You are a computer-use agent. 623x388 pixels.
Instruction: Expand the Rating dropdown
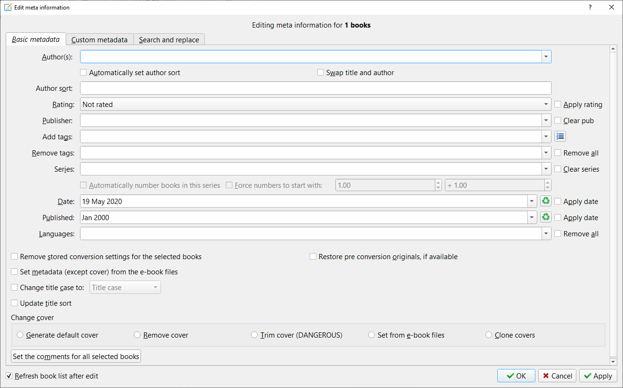pyautogui.click(x=546, y=105)
